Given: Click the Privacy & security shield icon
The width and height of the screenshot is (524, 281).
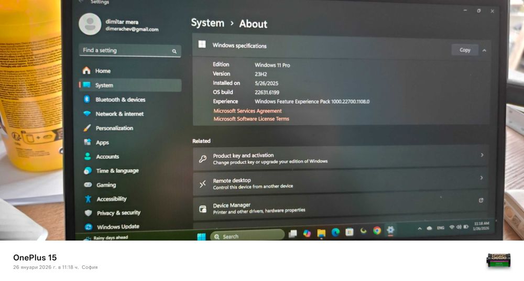Looking at the screenshot, I should pos(88,213).
